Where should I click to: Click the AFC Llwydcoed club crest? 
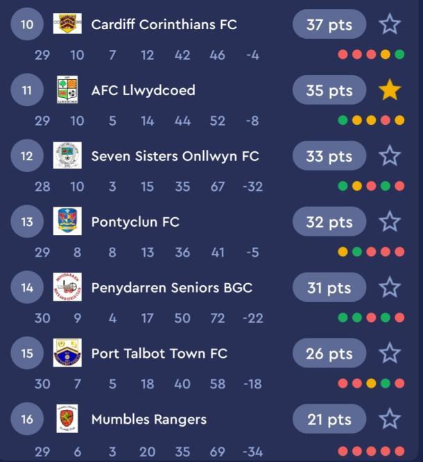click(67, 89)
